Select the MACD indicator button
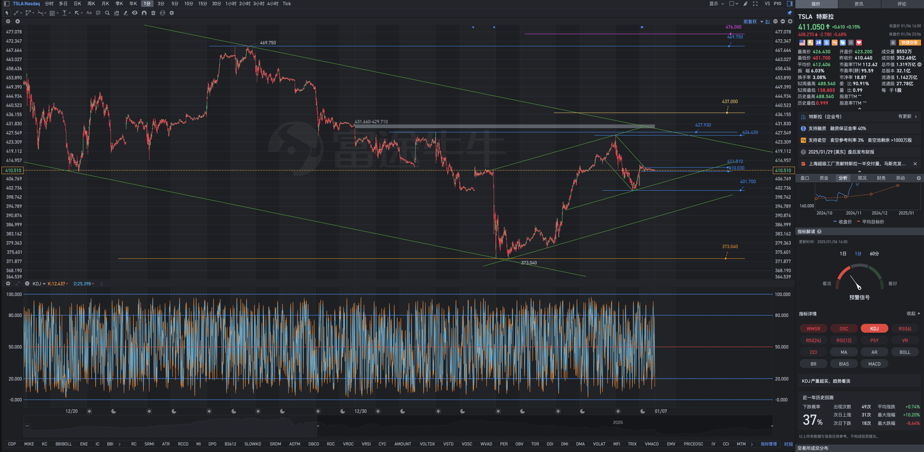This screenshot has height=452, width=924. tap(874, 364)
